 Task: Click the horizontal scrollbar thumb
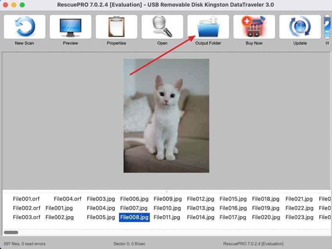[x=11, y=233]
